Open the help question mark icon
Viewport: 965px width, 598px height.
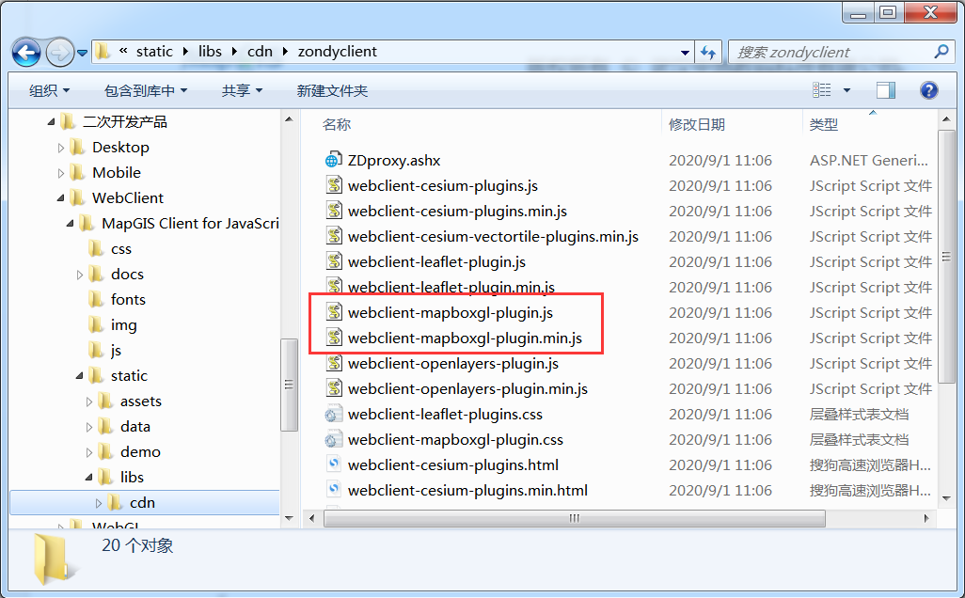point(928,90)
